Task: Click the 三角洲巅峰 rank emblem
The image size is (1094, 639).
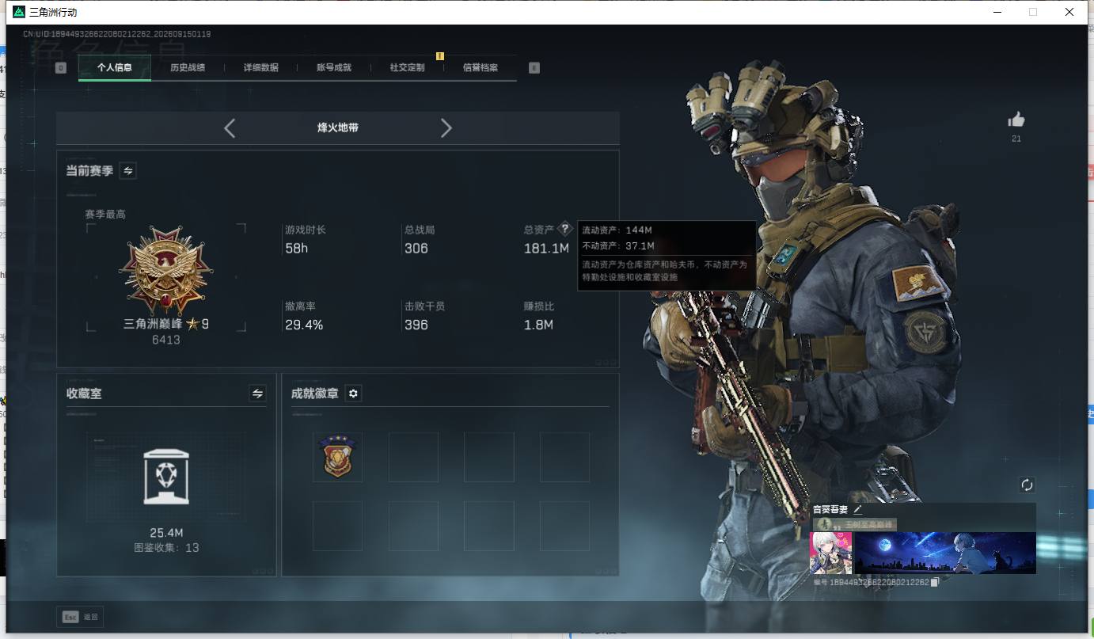Action: [x=166, y=271]
